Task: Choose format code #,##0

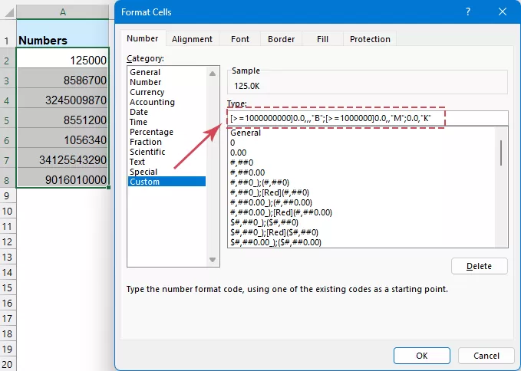Action: click(361, 163)
